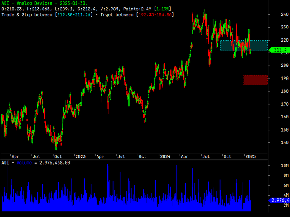Click the 2M volume axis label
Screen dimensions: 290x217
(286, 205)
